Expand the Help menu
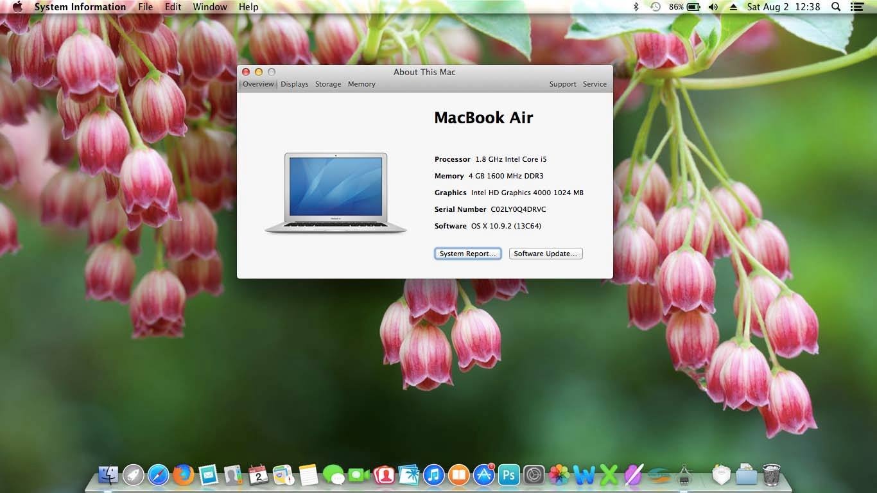This screenshot has height=493, width=877. [x=248, y=7]
